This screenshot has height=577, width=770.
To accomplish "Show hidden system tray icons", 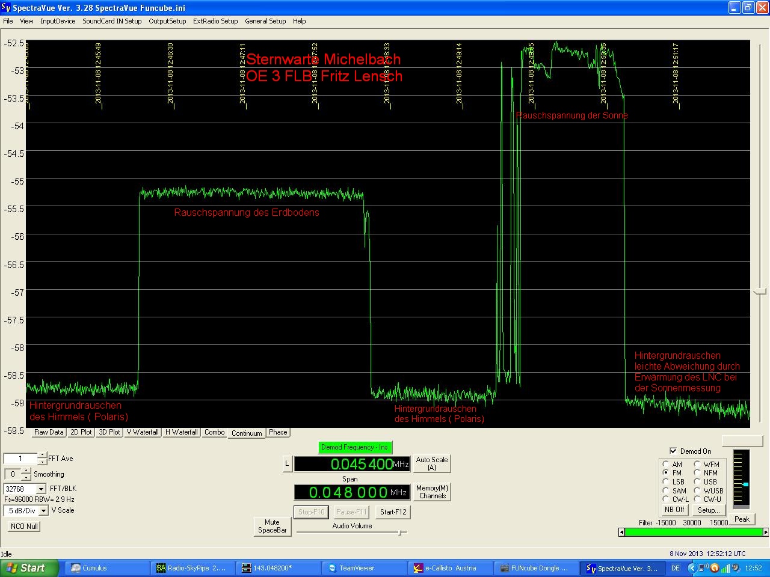I will tap(691, 568).
